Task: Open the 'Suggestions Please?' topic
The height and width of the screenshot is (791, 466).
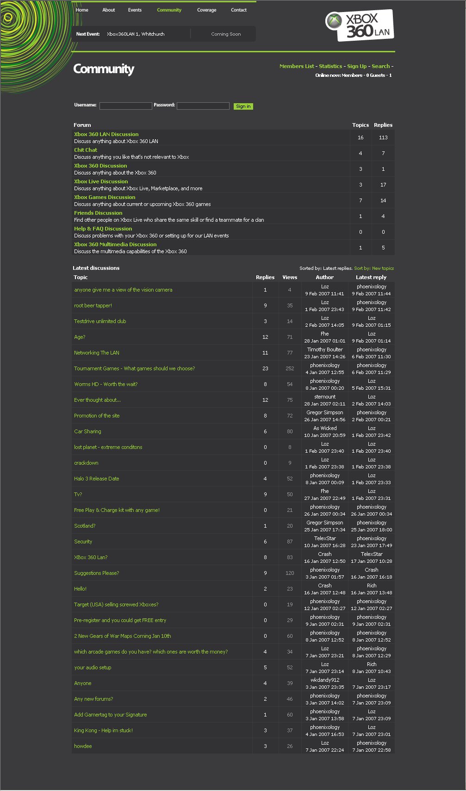Action: pyautogui.click(x=97, y=573)
